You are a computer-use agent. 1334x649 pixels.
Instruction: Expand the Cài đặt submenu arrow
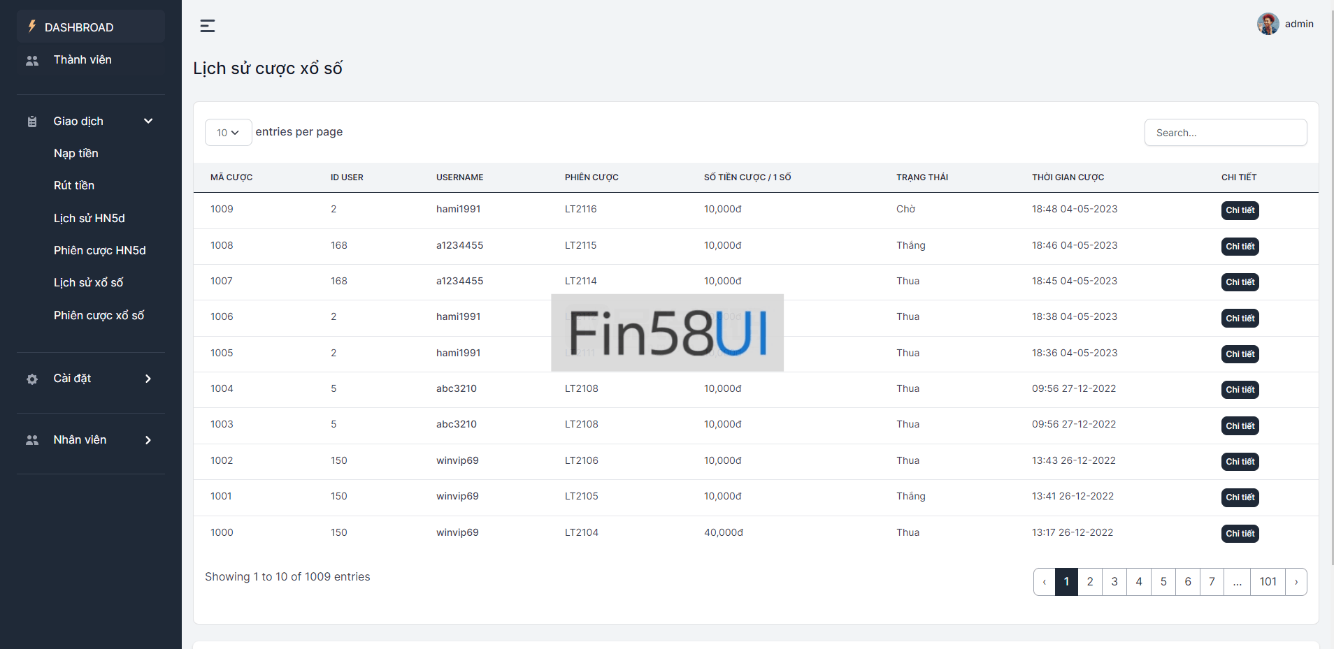point(148,379)
